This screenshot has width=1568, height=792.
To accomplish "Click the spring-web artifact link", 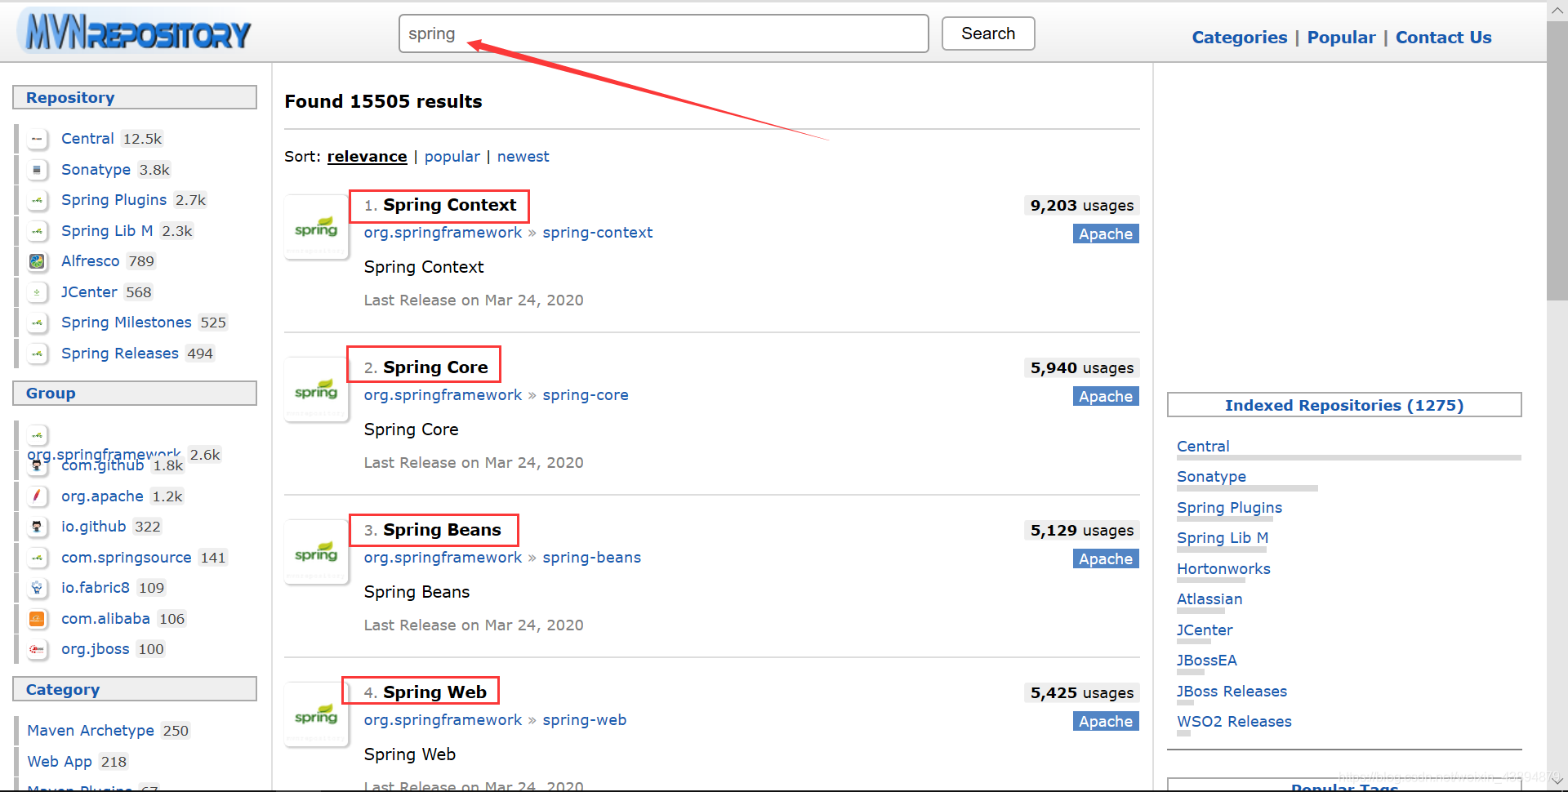I will click(584, 720).
